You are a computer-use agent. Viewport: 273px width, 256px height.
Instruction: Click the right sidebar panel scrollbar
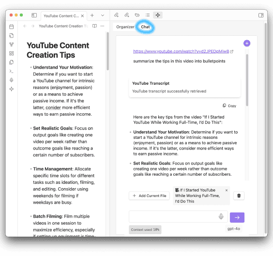[266, 129]
